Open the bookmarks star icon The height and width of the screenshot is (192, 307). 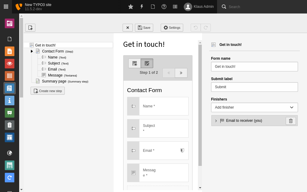131,7
